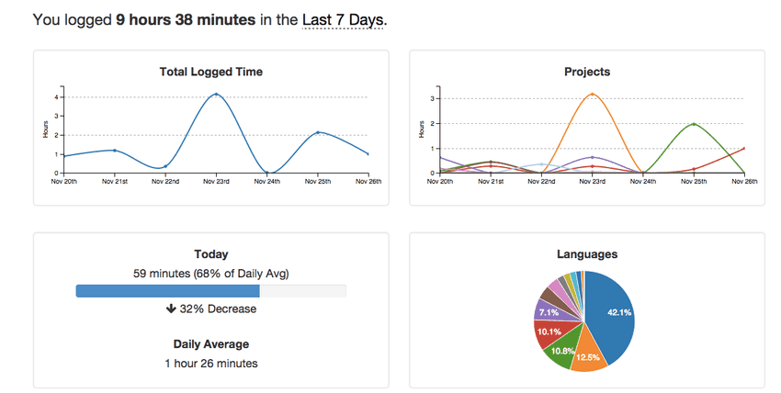The image size is (781, 393).
Task: Click the green project peak on Nov 25th
Action: [x=694, y=124]
